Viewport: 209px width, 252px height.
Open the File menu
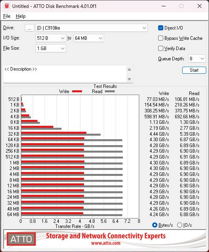7,16
